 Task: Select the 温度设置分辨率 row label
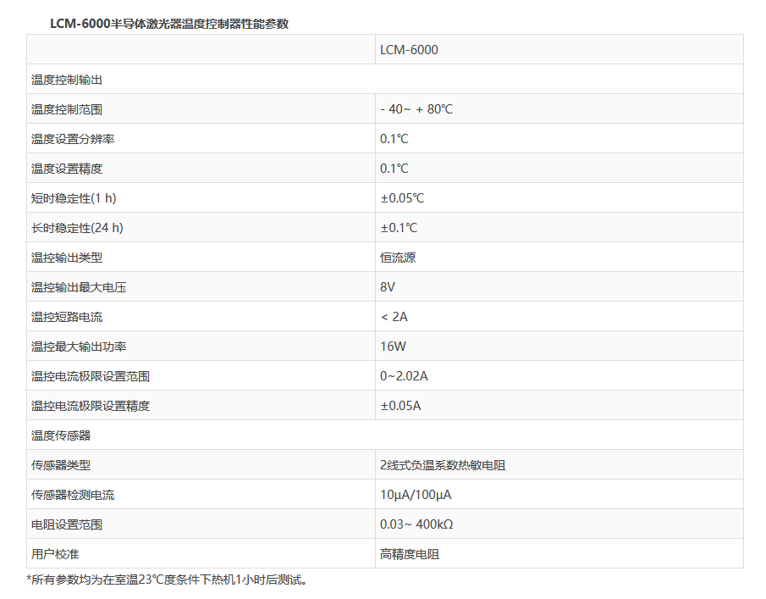pos(73,139)
